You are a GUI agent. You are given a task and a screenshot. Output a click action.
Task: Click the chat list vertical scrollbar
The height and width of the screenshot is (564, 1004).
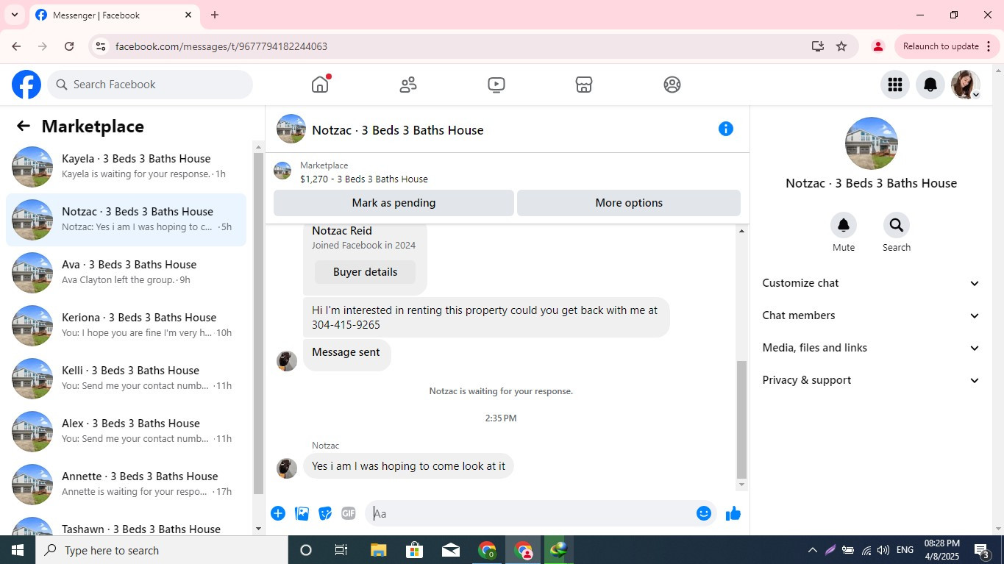[258, 324]
